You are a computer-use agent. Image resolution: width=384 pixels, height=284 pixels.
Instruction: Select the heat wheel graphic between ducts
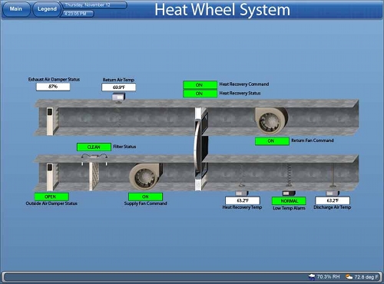(201, 149)
